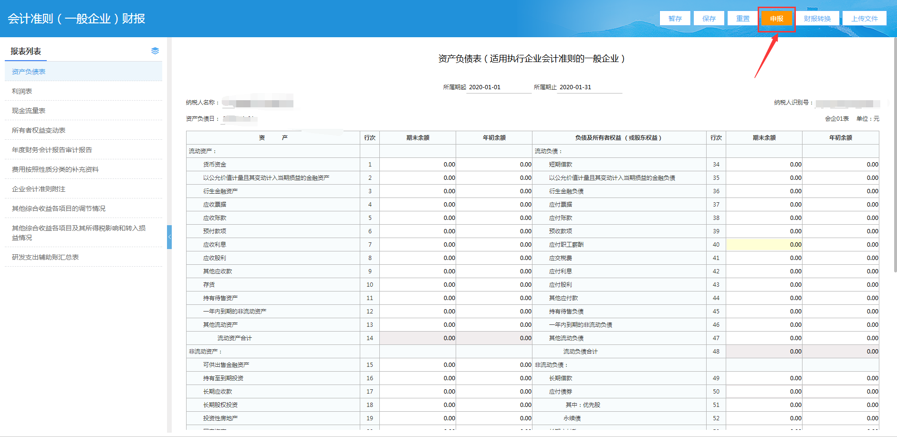Image resolution: width=897 pixels, height=437 pixels.
Task: Open the 利润表 report
Action: (x=22, y=91)
